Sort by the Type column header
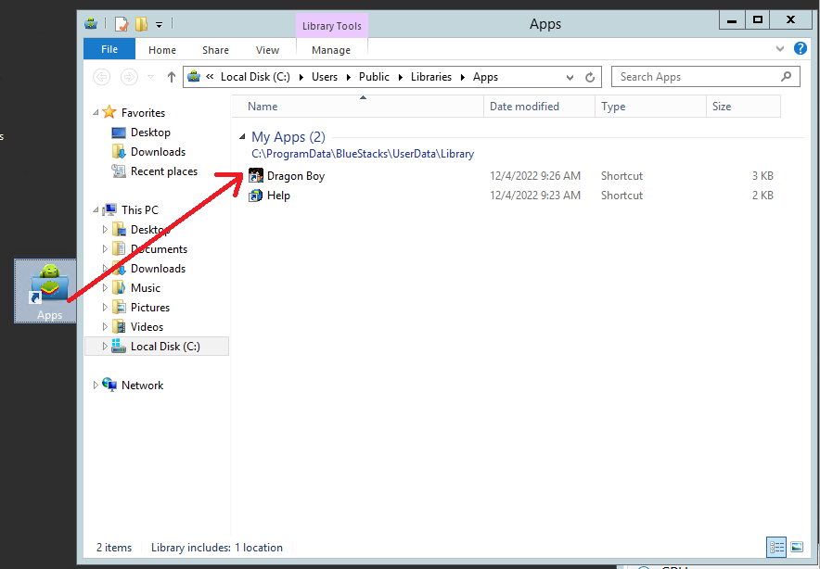820x569 pixels. 650,107
